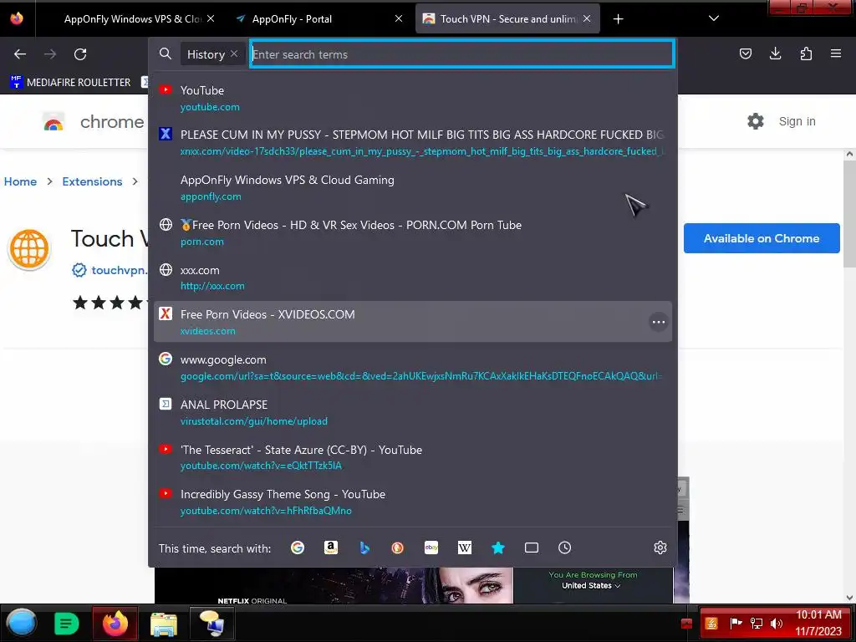The image size is (856, 642).
Task: Remove the History search mode chip
Action: (234, 53)
